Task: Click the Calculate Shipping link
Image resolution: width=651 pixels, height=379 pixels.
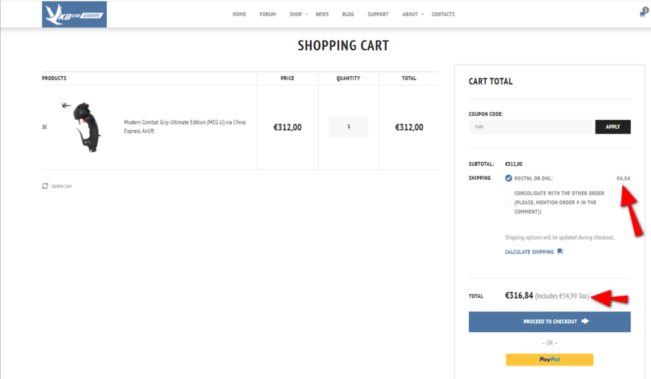Action: [x=529, y=252]
